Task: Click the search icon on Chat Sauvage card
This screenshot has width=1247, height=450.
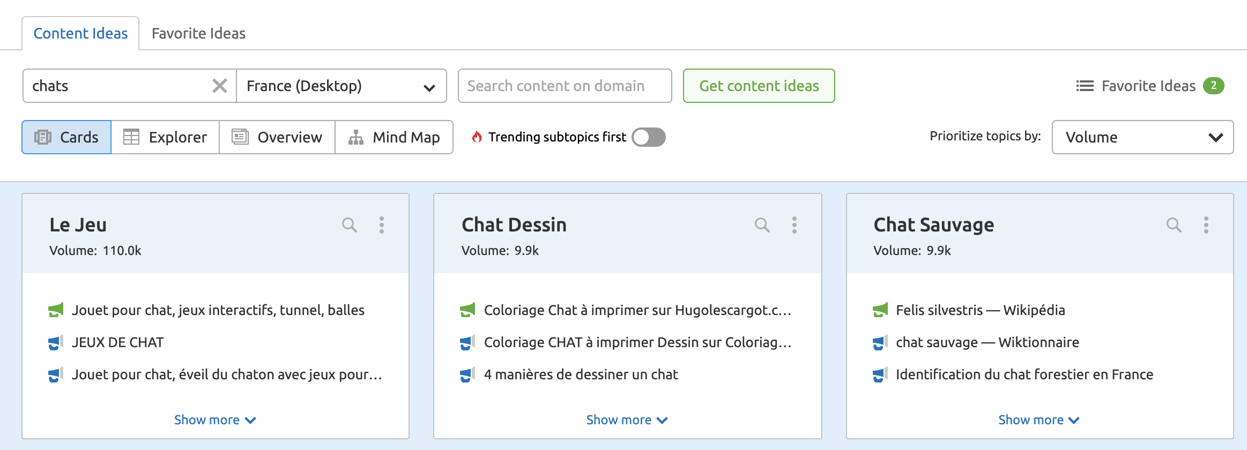Action: pyautogui.click(x=1174, y=225)
